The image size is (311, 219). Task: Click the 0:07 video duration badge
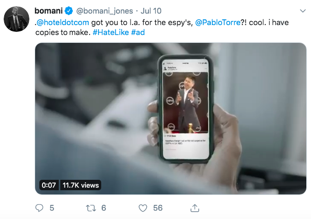[x=49, y=185]
